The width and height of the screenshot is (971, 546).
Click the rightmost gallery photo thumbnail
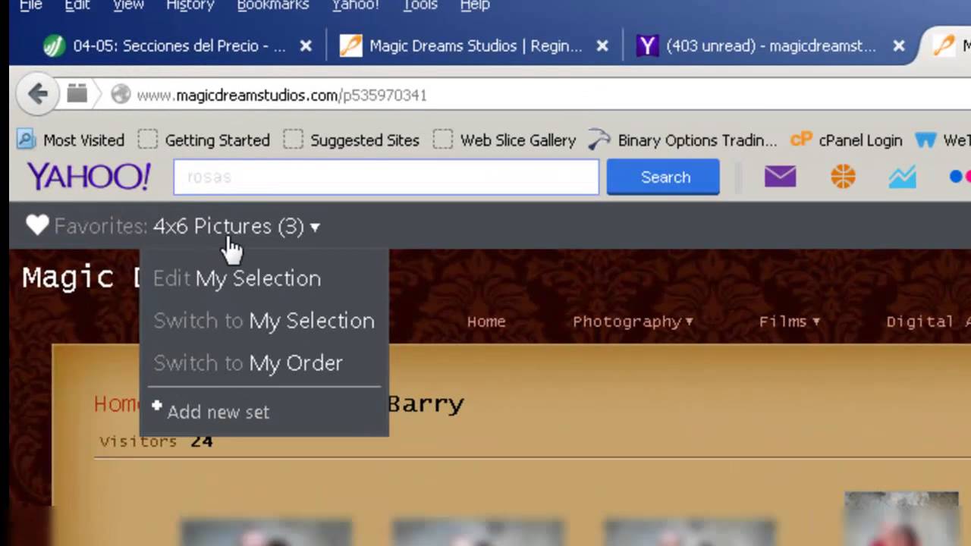(901, 519)
